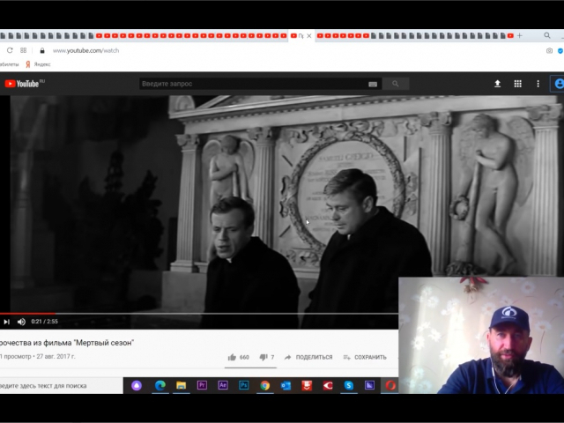This screenshot has height=423, width=564.
Task: Open the 'абилеты' bookmark on the bar
Action: [x=9, y=64]
